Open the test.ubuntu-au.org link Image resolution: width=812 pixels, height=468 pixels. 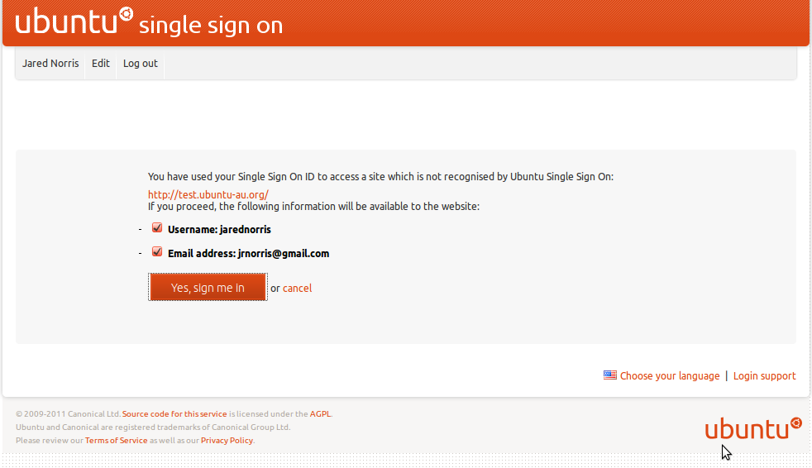click(208, 195)
